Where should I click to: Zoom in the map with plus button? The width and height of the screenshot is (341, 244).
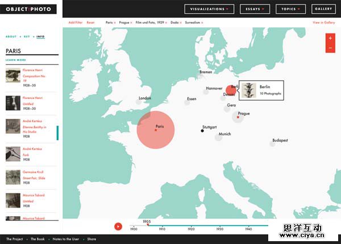point(330,39)
